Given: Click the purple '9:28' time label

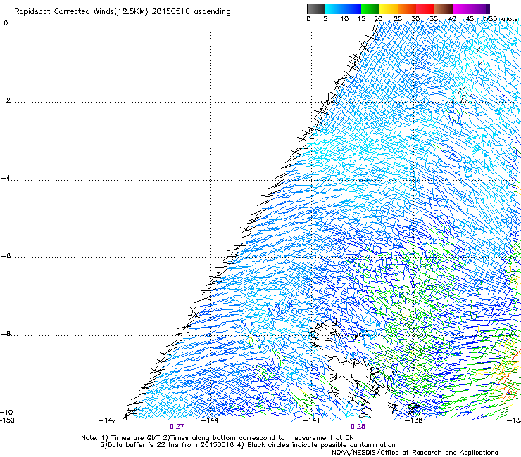Looking at the screenshot, I should [358, 427].
